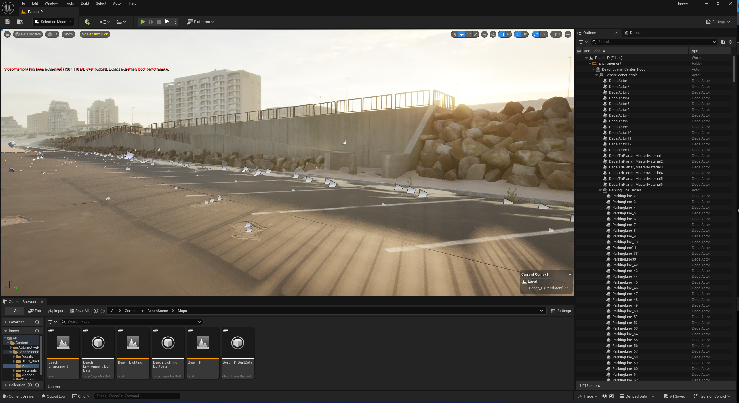Open the Outliner filter dropdown
This screenshot has height=403, width=739.
583,42
